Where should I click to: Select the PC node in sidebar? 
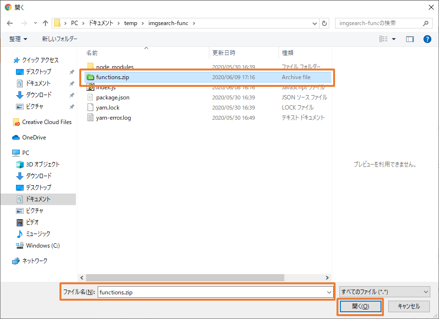pos(26,153)
